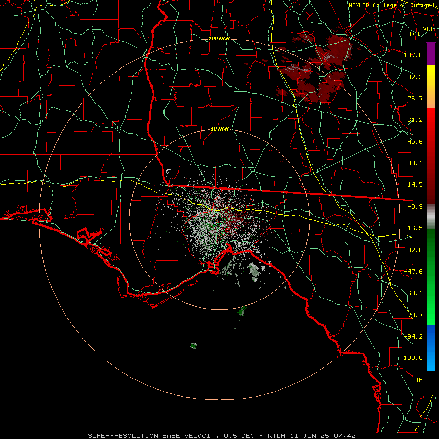
Task: Click the -0.9 velocity scale value
Action: [x=415, y=207]
